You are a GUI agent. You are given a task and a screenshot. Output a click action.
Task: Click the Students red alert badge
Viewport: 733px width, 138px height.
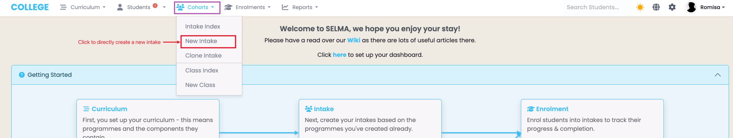tap(155, 5)
